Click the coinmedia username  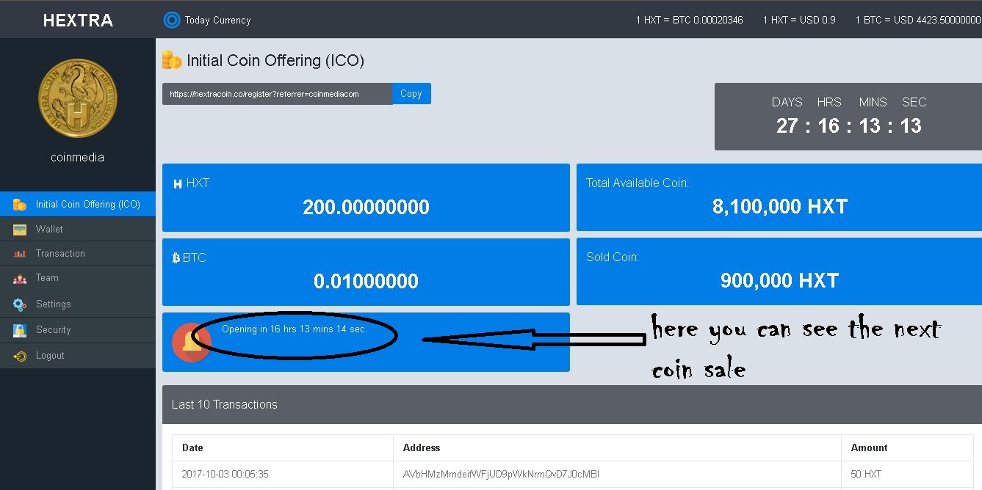point(77,158)
